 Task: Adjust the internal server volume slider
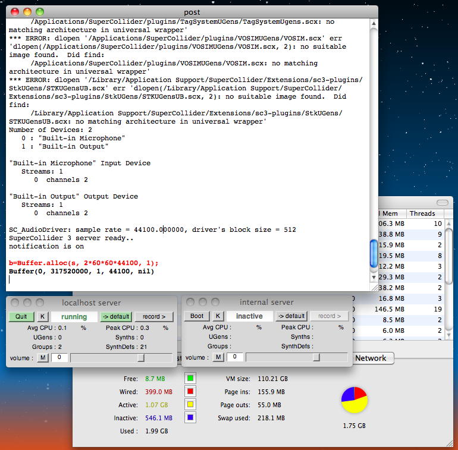click(316, 357)
